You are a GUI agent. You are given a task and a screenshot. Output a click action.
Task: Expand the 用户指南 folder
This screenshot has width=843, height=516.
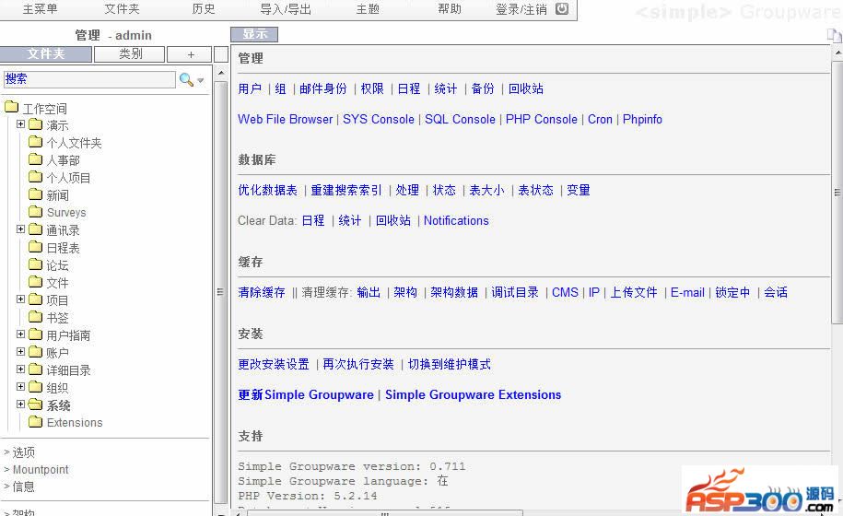(x=20, y=334)
